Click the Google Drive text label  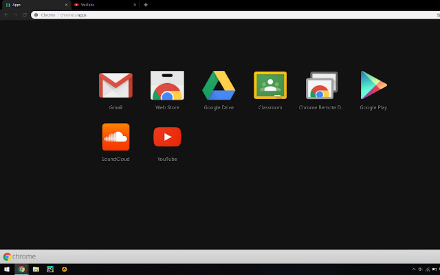click(219, 107)
